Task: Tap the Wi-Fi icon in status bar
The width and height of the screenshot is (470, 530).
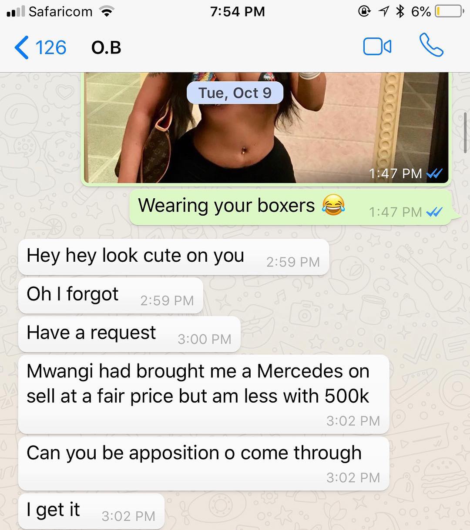Action: (x=106, y=11)
